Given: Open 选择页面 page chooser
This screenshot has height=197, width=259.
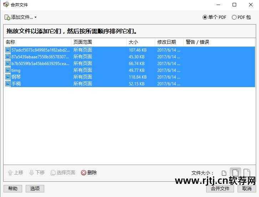Looking at the screenshot, I should [x=63, y=173].
